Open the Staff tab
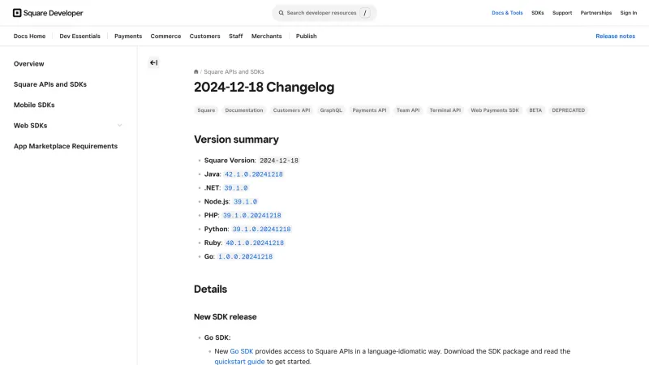This screenshot has height=365, width=649. tap(236, 36)
